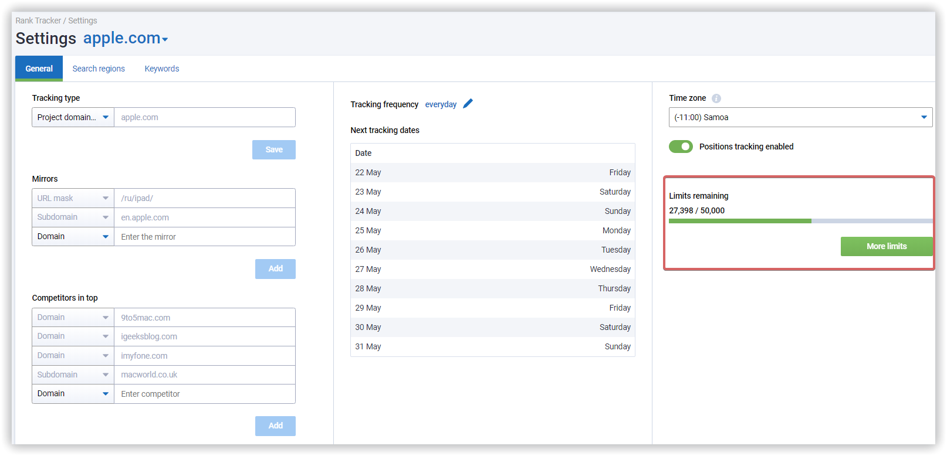The height and width of the screenshot is (456, 947).
Task: Click the Tuesday cell for 26 May
Action: (x=615, y=250)
